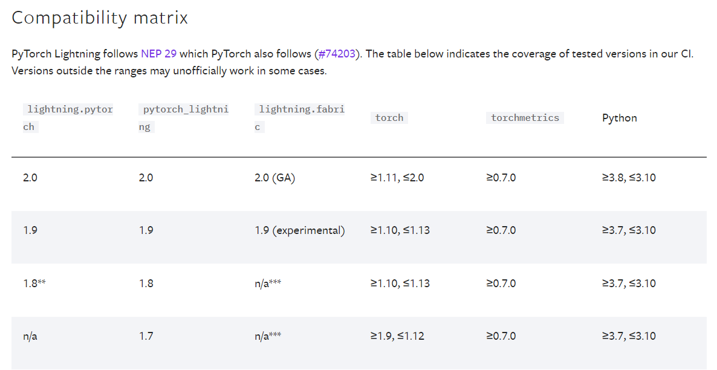Select the torchmetrics column header
The height and width of the screenshot is (370, 717).
(525, 117)
